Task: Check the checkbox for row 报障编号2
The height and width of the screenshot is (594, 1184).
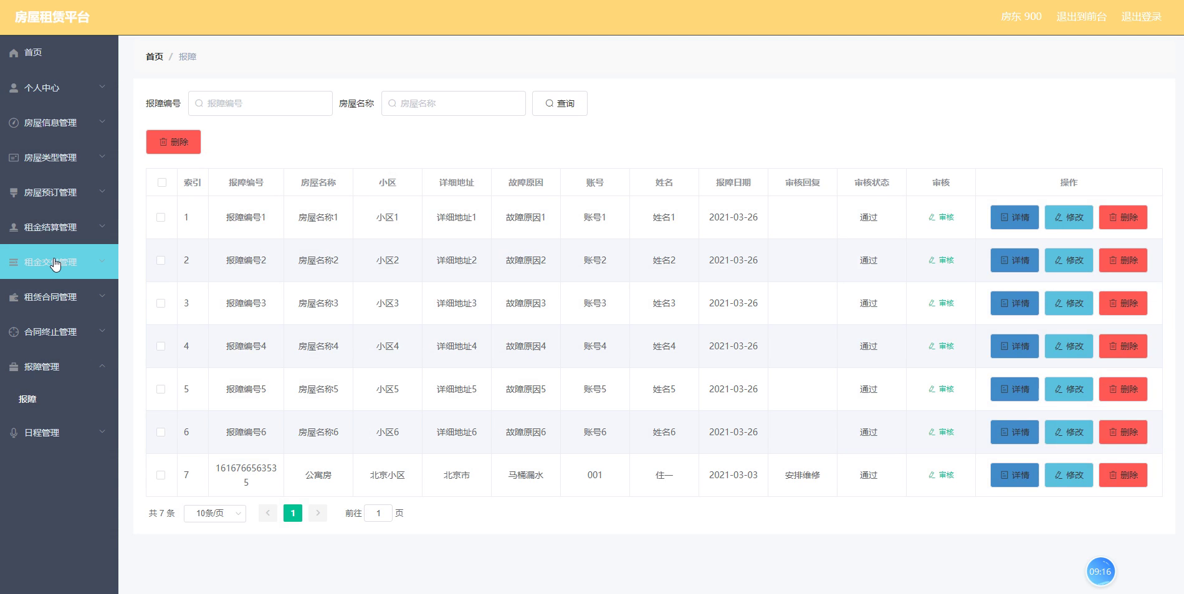Action: tap(161, 260)
